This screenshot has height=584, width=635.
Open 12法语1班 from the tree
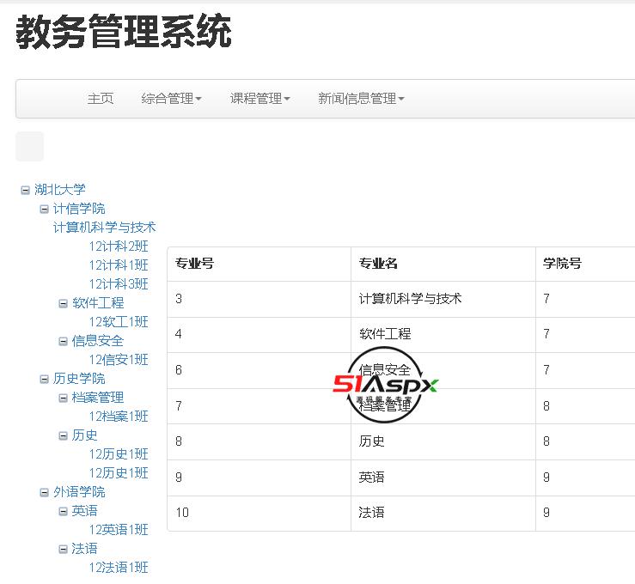point(119,568)
